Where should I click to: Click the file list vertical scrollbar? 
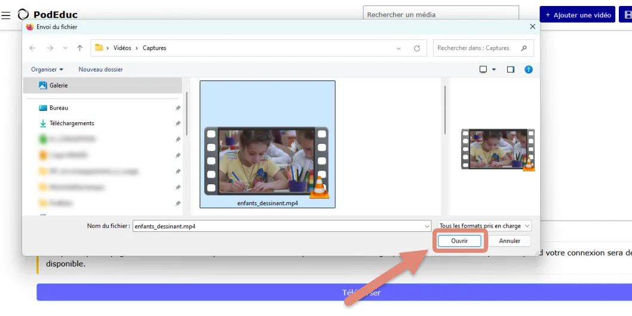click(445, 110)
